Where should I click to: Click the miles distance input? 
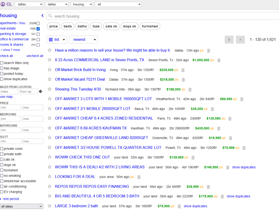[x=9, y=91]
